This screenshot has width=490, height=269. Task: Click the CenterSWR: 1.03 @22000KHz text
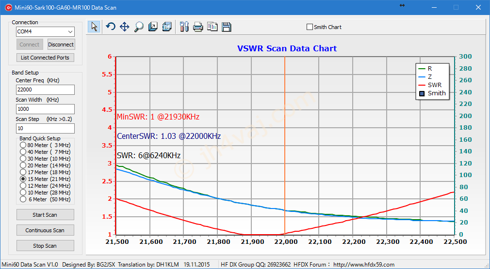click(x=169, y=136)
